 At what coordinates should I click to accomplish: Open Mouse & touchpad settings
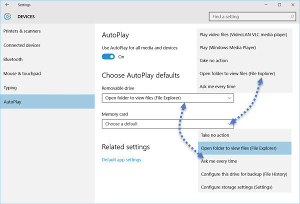[22, 73]
